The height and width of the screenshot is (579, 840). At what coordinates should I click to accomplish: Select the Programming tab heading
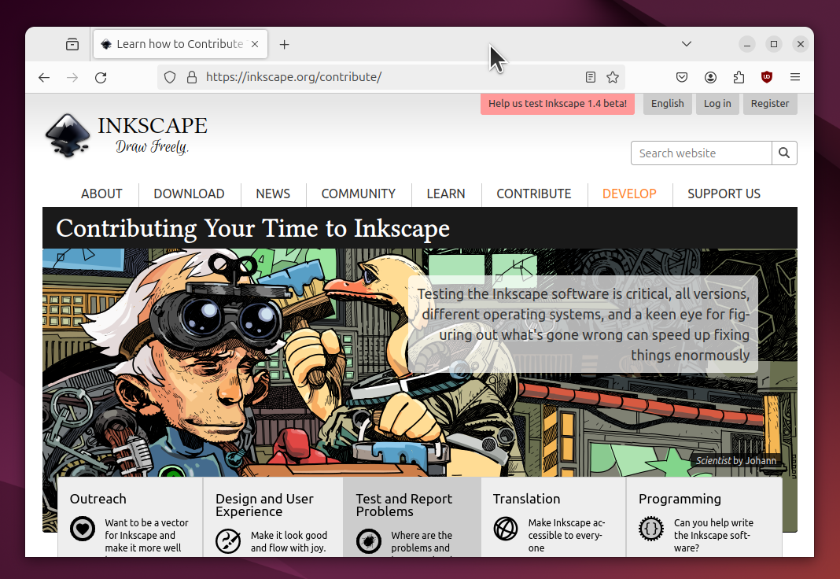[680, 500]
